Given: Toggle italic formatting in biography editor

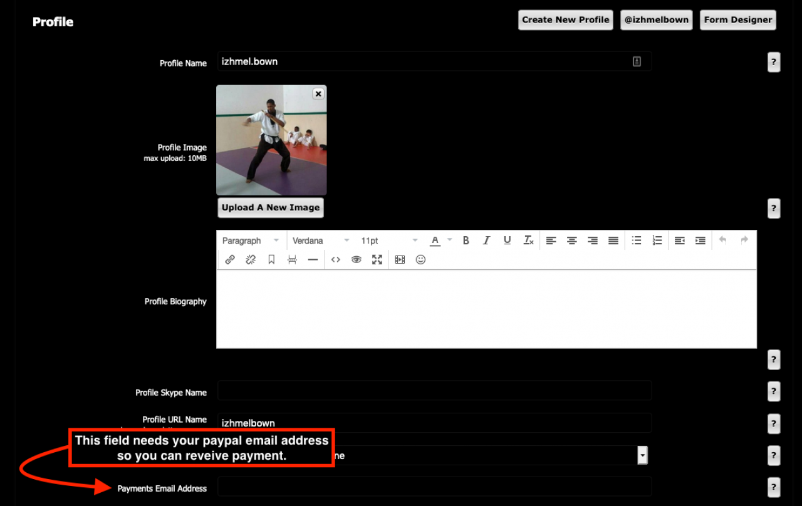Looking at the screenshot, I should click(486, 240).
